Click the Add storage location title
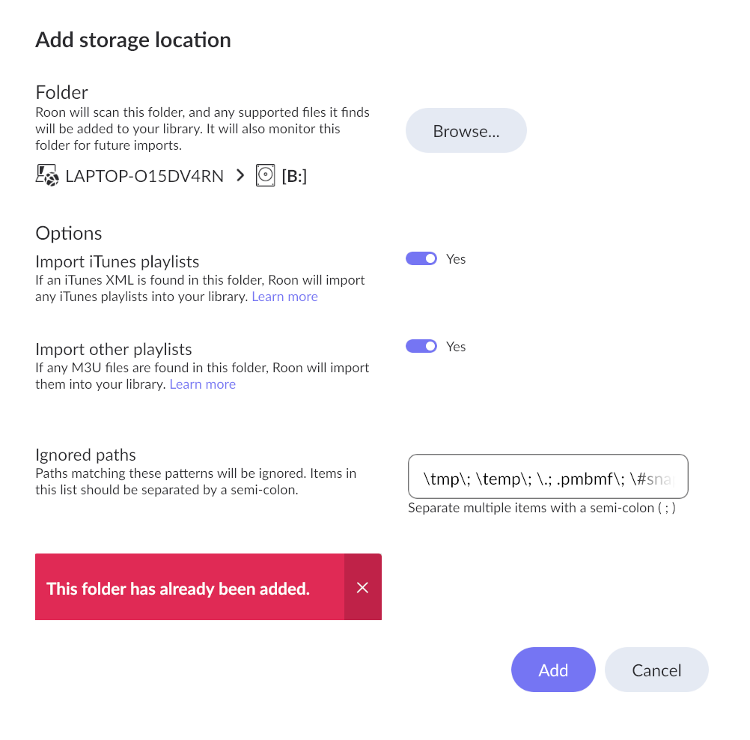Screen dimensions: 750x740 click(133, 40)
